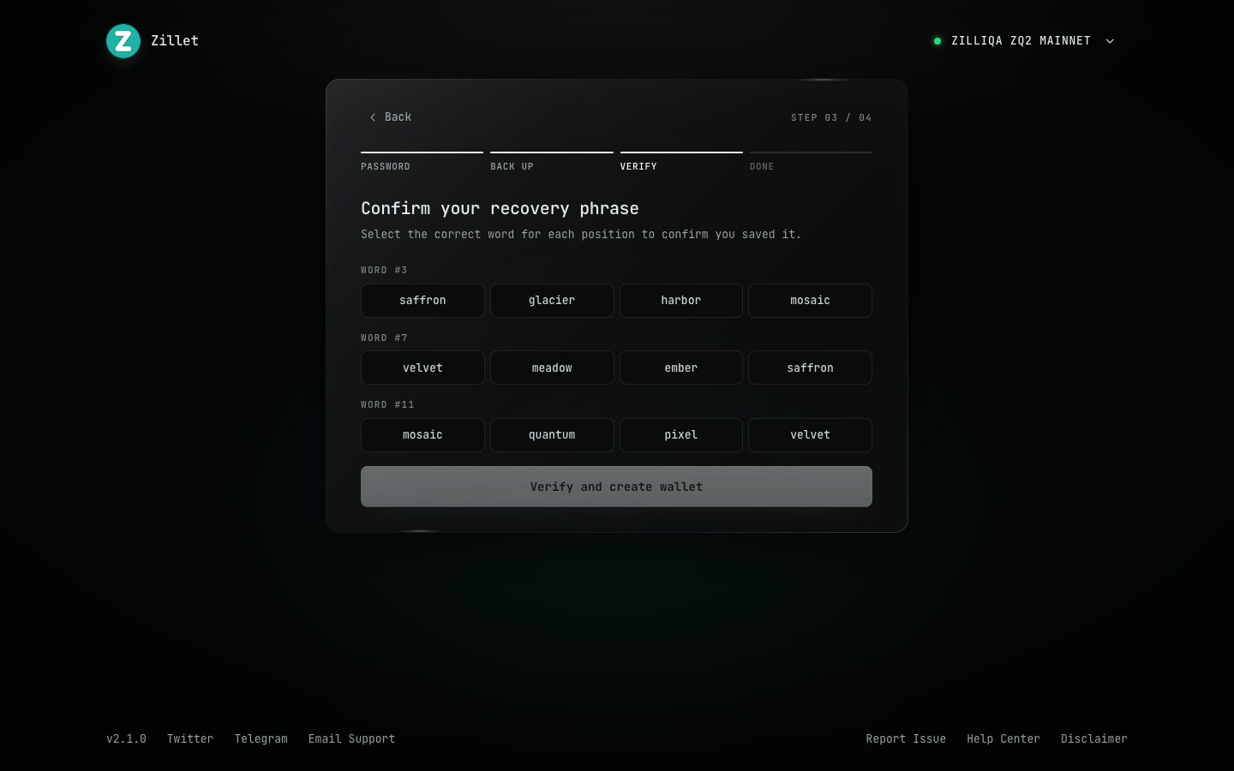Open the Twitter footer link
This screenshot has width=1234, height=771.
click(x=190, y=738)
